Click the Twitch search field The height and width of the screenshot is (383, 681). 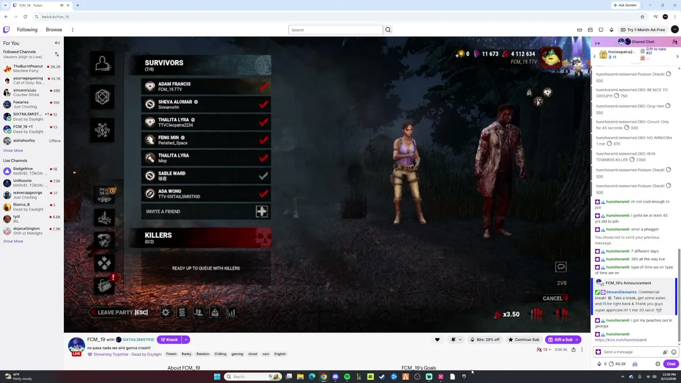pyautogui.click(x=335, y=30)
